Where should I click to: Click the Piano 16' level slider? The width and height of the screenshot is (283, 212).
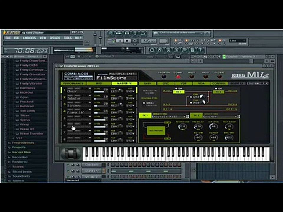point(101,113)
